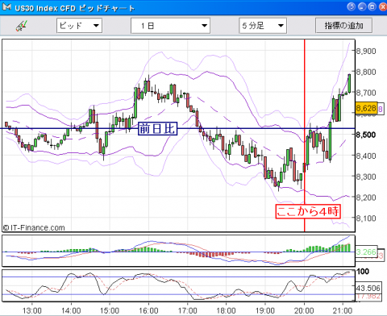The width and height of the screenshot is (387, 316).
Task: Click the 指標の追加 button
Action: pyautogui.click(x=343, y=26)
